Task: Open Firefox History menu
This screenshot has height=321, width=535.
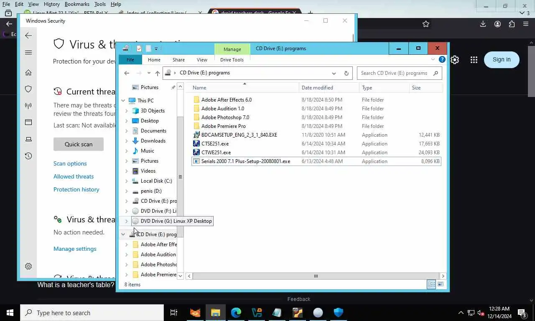Action: [52, 4]
